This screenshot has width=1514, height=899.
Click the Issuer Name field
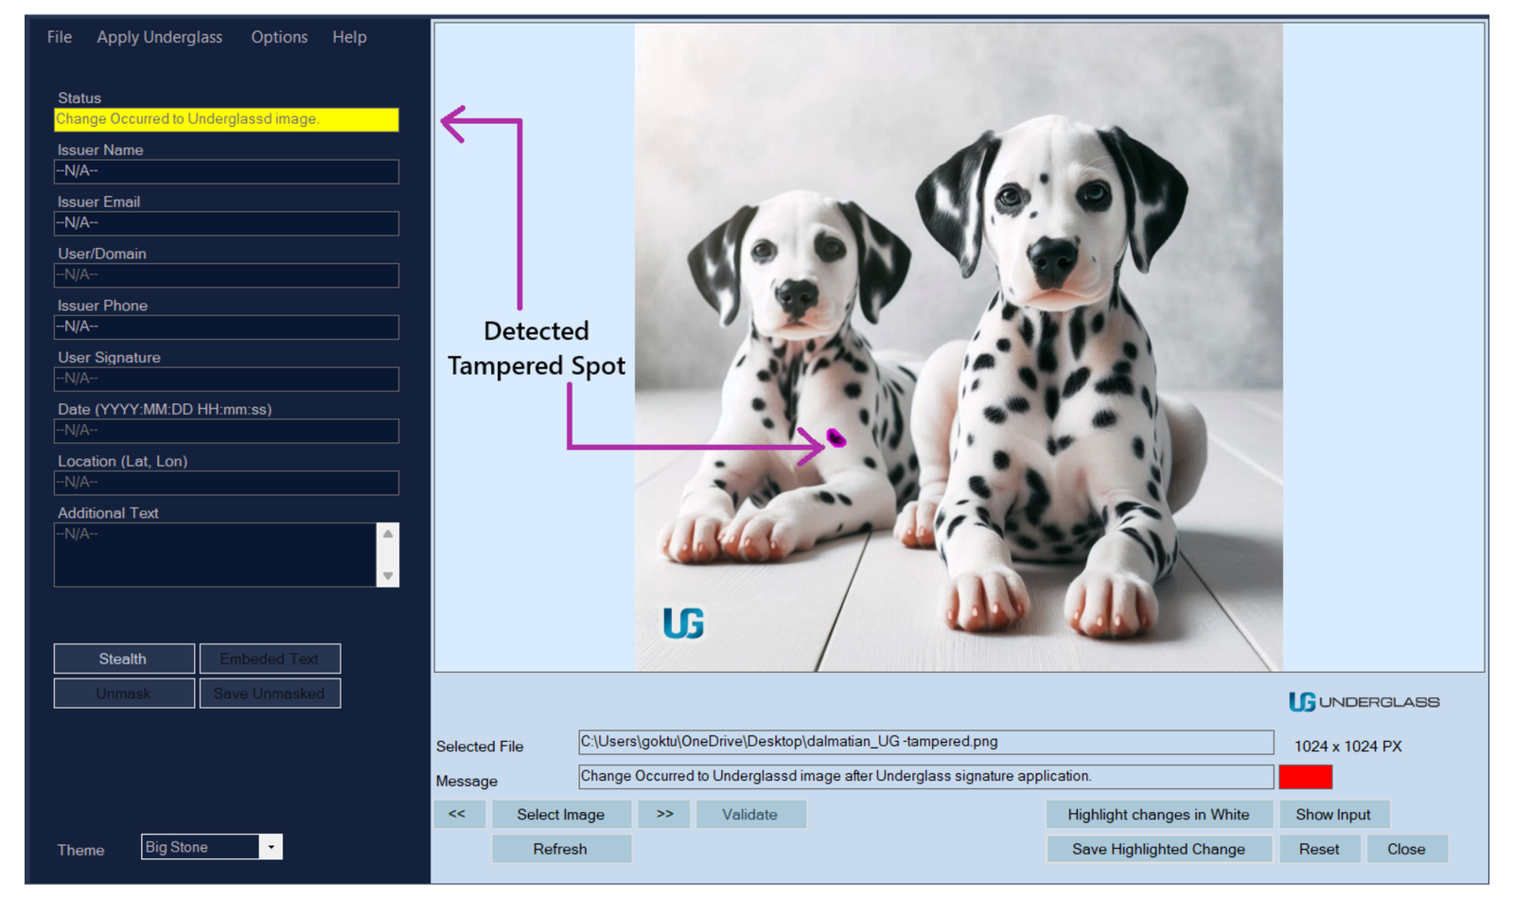pos(226,171)
